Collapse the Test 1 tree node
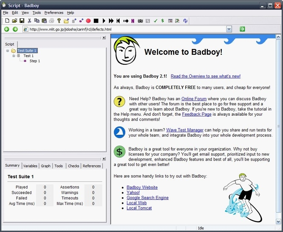 (14, 56)
